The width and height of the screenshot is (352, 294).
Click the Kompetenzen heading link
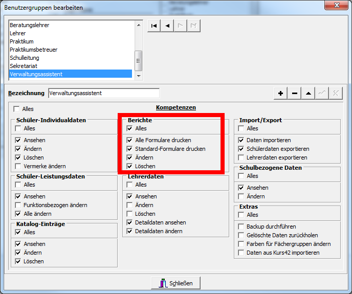coord(176,107)
